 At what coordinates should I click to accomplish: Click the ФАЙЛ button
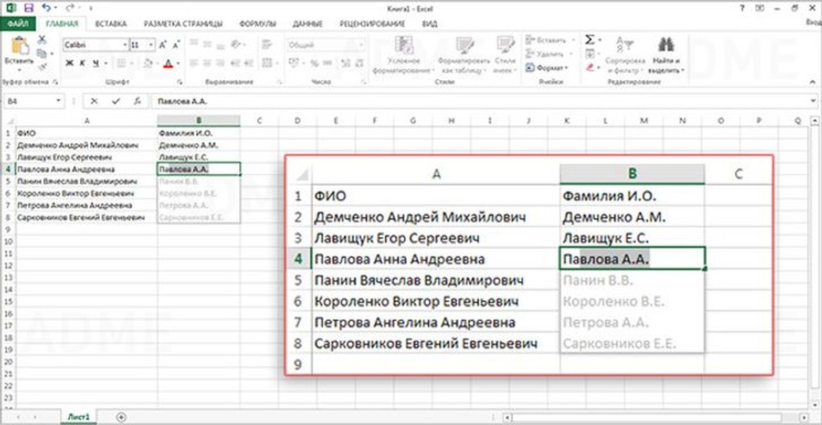tap(17, 23)
